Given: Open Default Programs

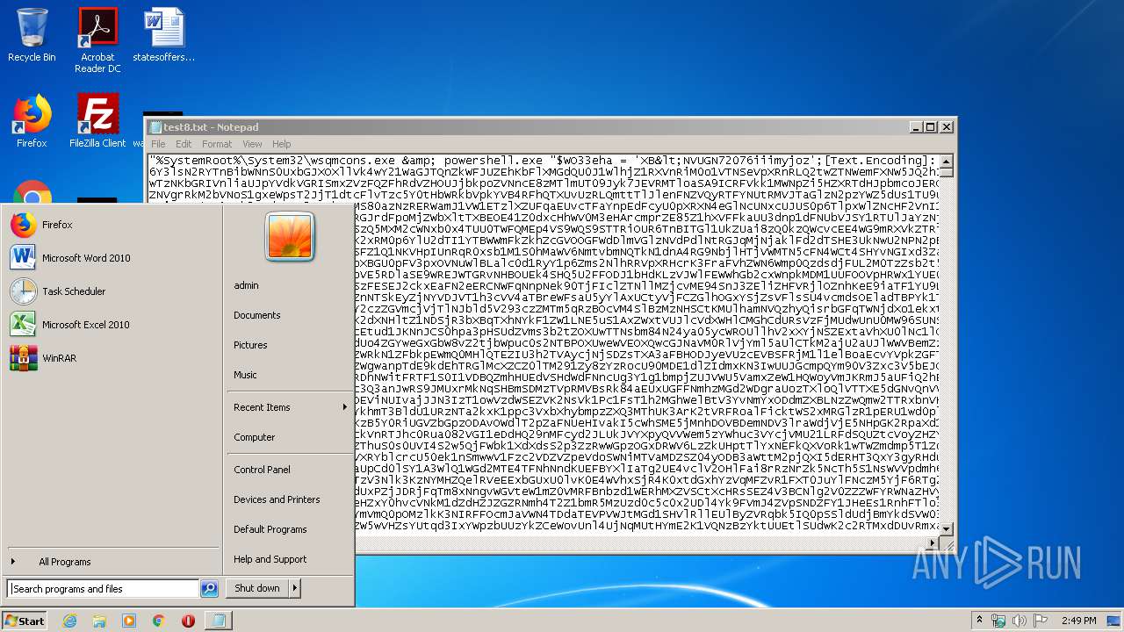Looking at the screenshot, I should coord(270,529).
